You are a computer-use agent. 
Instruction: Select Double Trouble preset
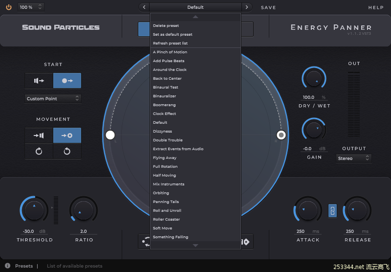(x=195, y=140)
